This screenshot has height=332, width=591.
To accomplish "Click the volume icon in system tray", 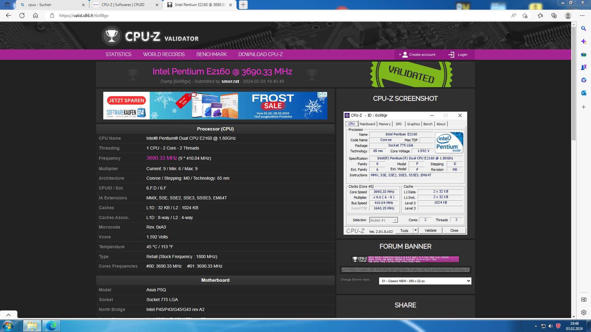I will (551, 326).
